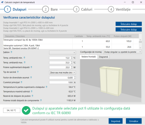Image resolution: width=145 pixels, height=125 pixels.
Task: Increase Factor de diversitate spinner up
Action: click(75, 77)
